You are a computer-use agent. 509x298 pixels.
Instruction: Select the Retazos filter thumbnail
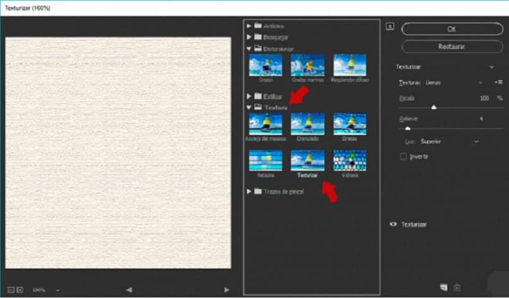tap(265, 160)
